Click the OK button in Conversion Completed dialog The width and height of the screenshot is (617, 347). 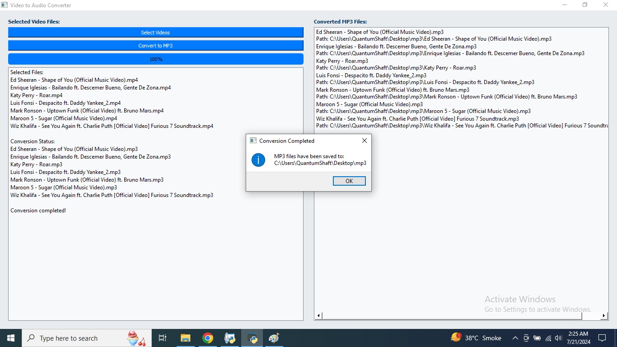coord(349,181)
